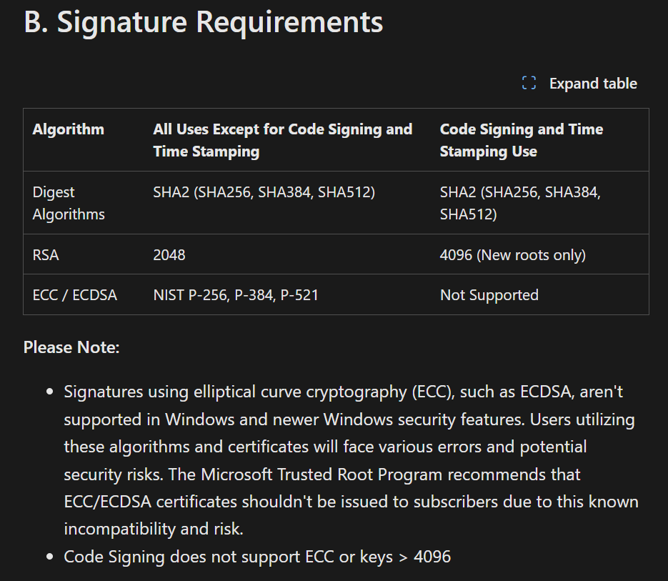Click the incompatibility and risk text line
This screenshot has height=581, width=668.
[x=154, y=529]
